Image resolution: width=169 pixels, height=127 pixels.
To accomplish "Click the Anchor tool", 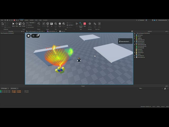I will point(69,27).
